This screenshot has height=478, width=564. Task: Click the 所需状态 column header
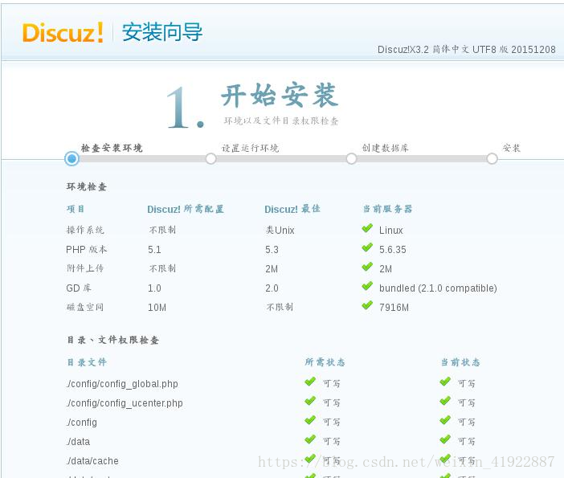coord(325,362)
